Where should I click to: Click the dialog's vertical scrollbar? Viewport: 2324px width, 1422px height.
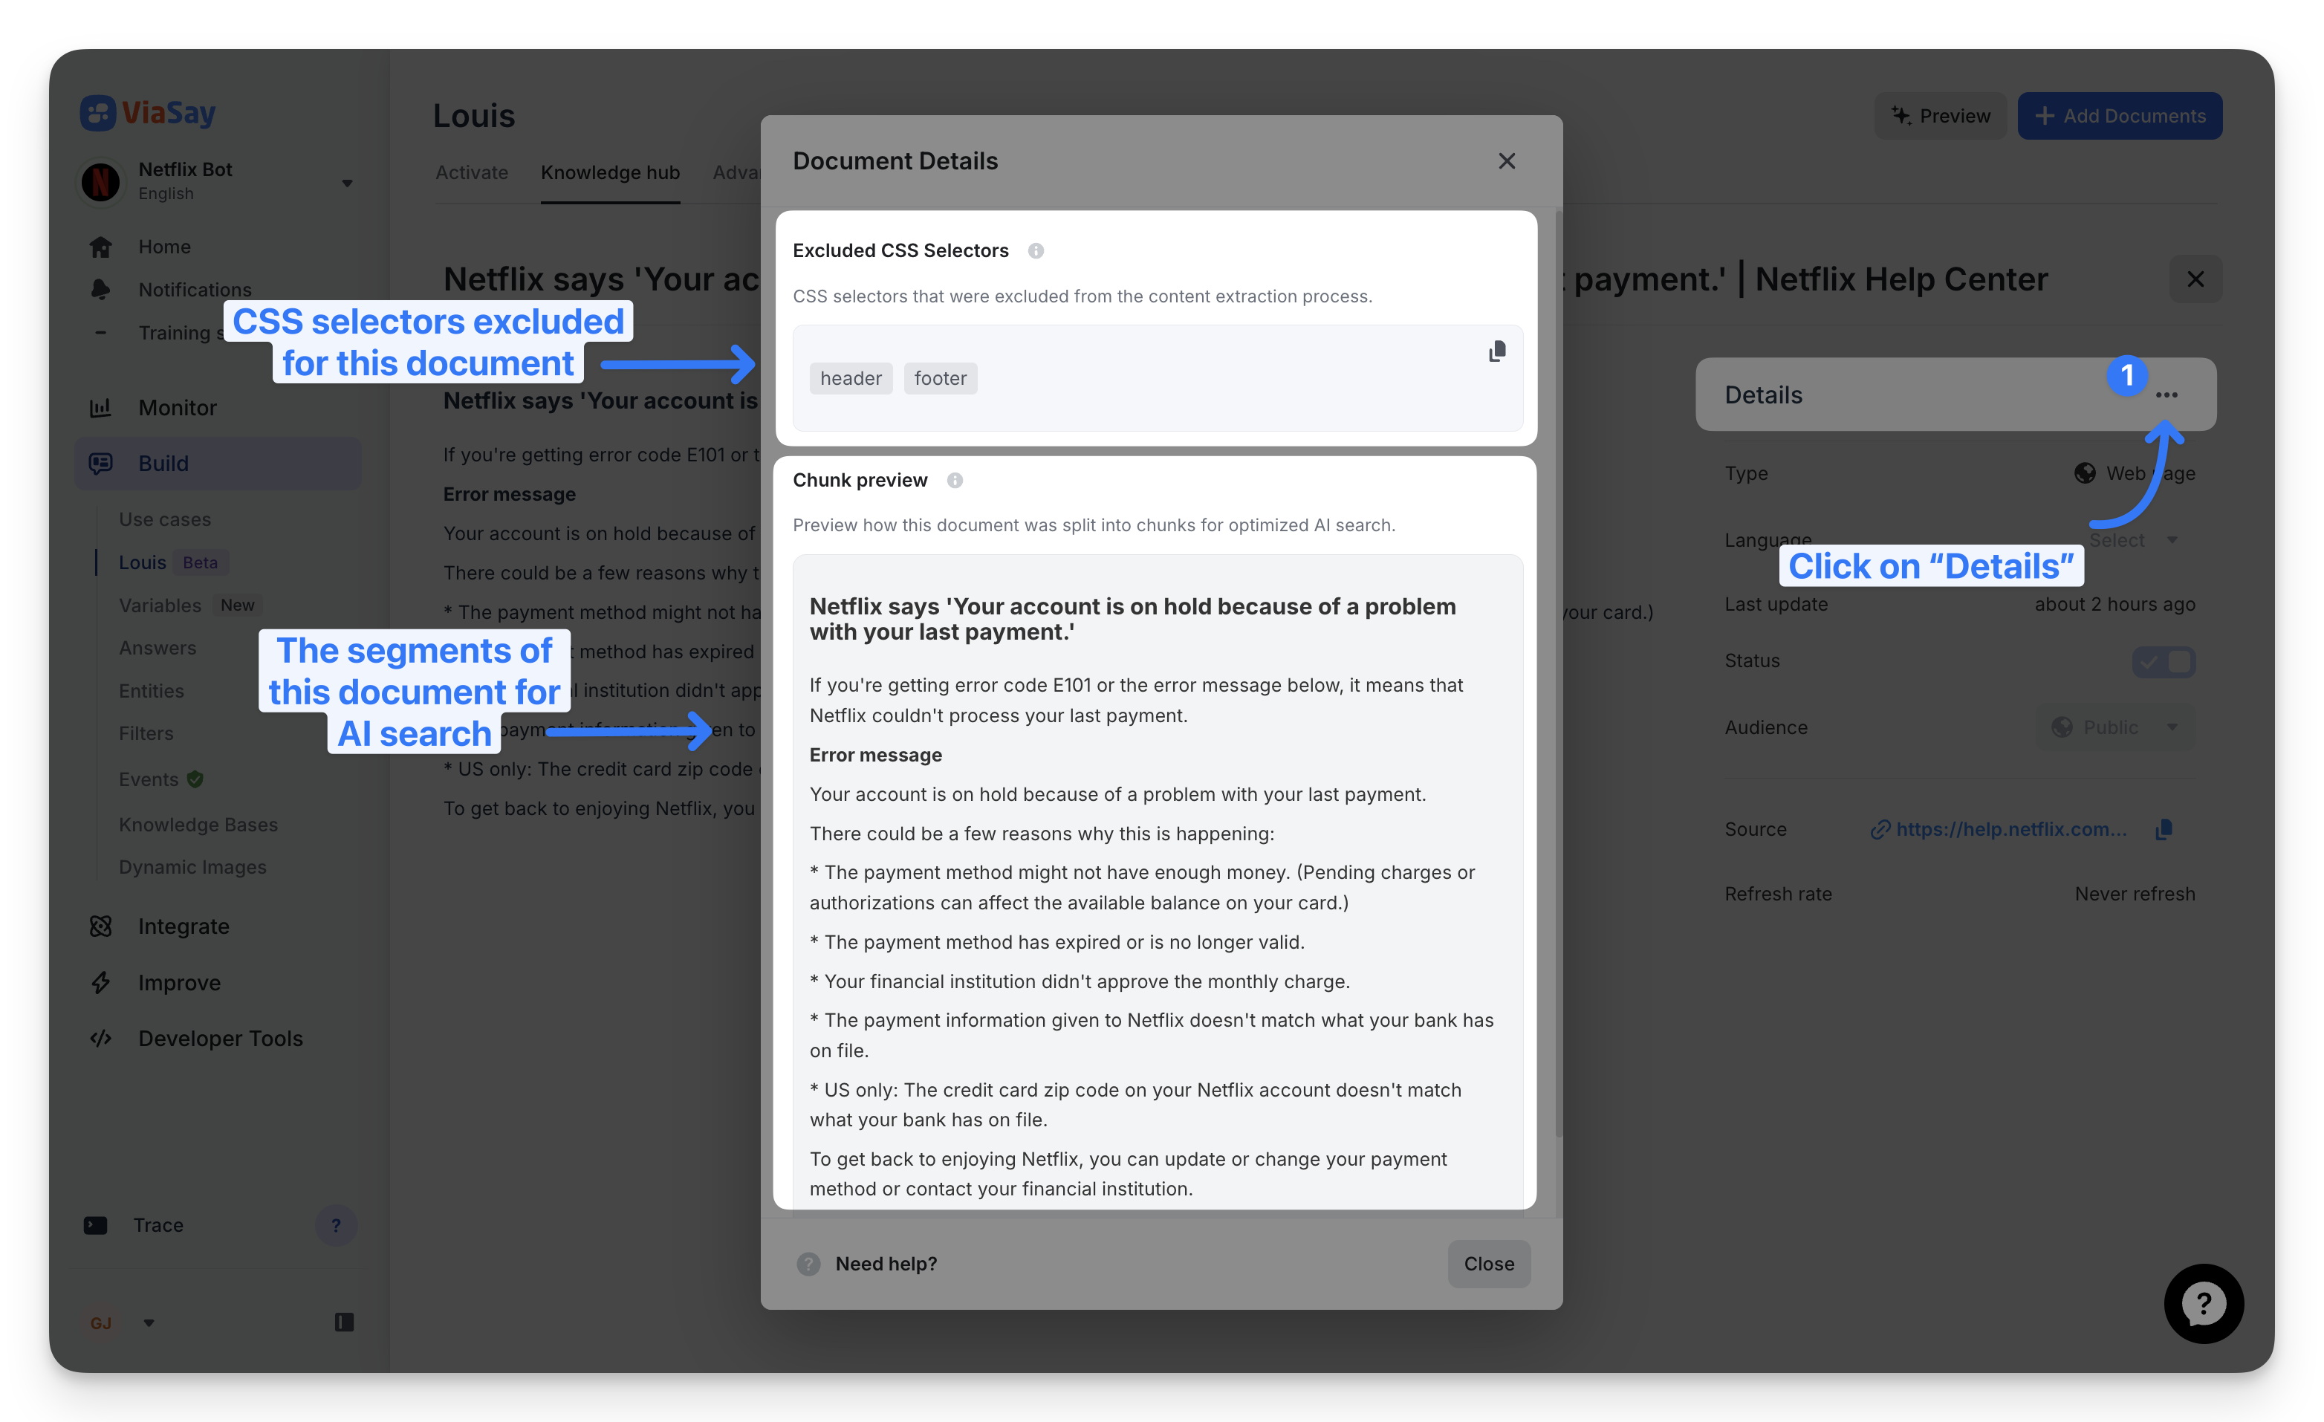tap(1557, 675)
